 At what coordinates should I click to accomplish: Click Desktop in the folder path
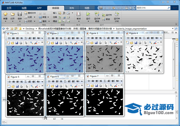[30, 28]
